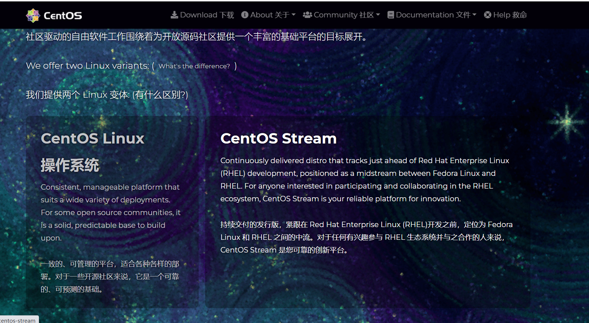Open the Community 社区 menu
This screenshot has width=589, height=323.
[x=342, y=15]
